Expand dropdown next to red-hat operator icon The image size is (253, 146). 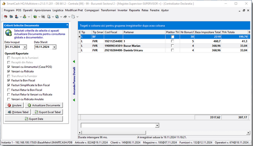20,17
